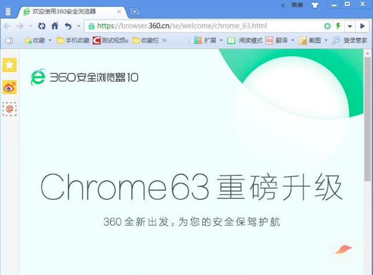
Task: Click the 360安全浏览器10 logo
Action: (84, 77)
